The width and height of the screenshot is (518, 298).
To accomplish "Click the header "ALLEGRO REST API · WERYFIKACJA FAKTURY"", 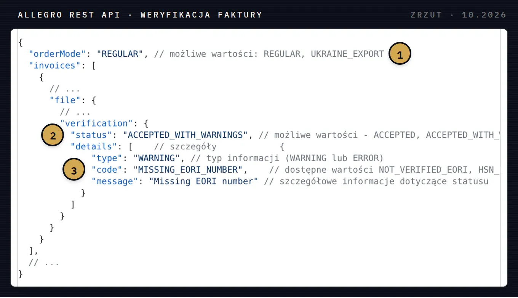I will point(140,15).
